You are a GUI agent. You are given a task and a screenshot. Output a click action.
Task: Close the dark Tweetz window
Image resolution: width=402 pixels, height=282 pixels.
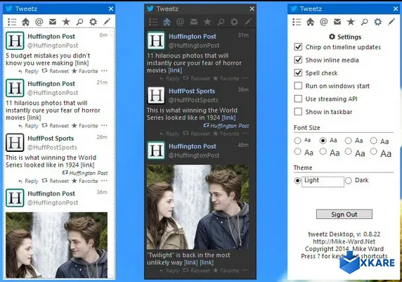click(252, 8)
